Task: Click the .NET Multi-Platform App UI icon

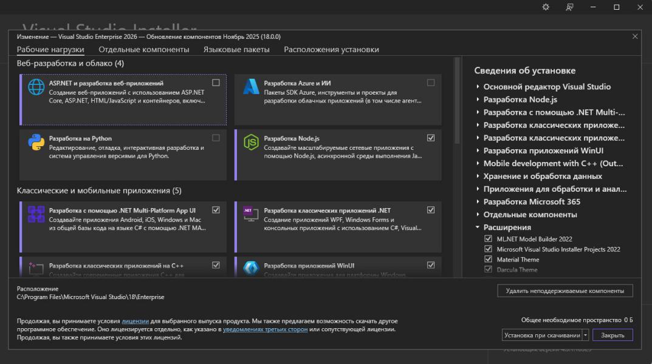Action: coord(36,214)
